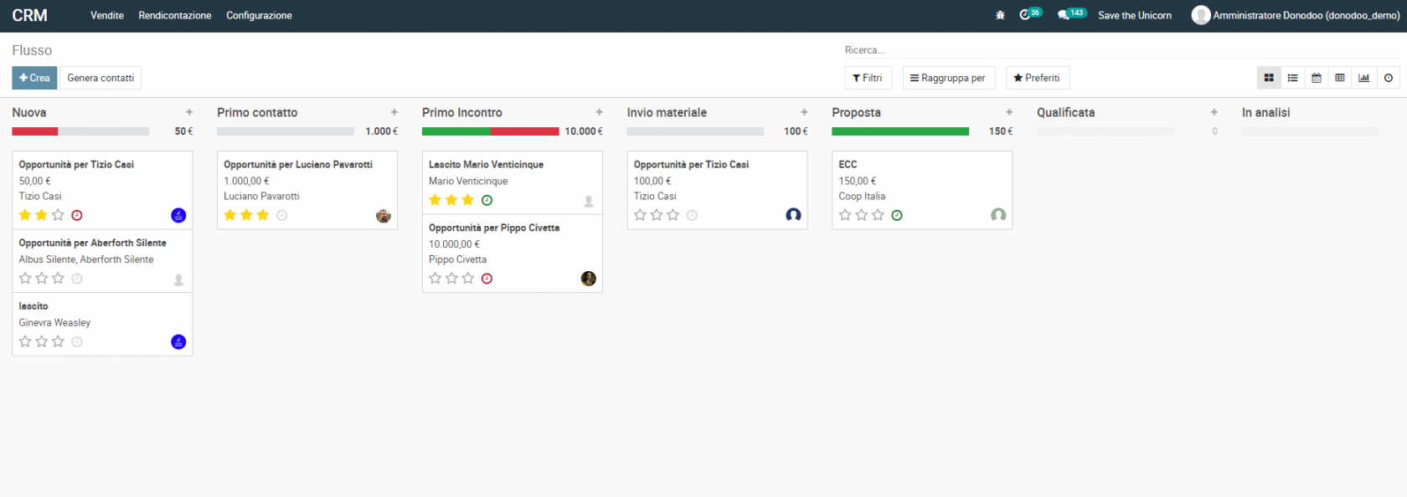Open the debug bug icon menu
The height and width of the screenshot is (497, 1407).
coord(1000,15)
